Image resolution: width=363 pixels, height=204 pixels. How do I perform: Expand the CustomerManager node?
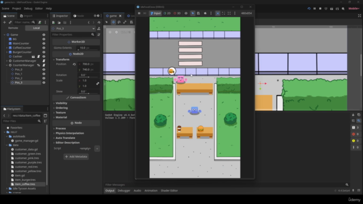pos(7,61)
